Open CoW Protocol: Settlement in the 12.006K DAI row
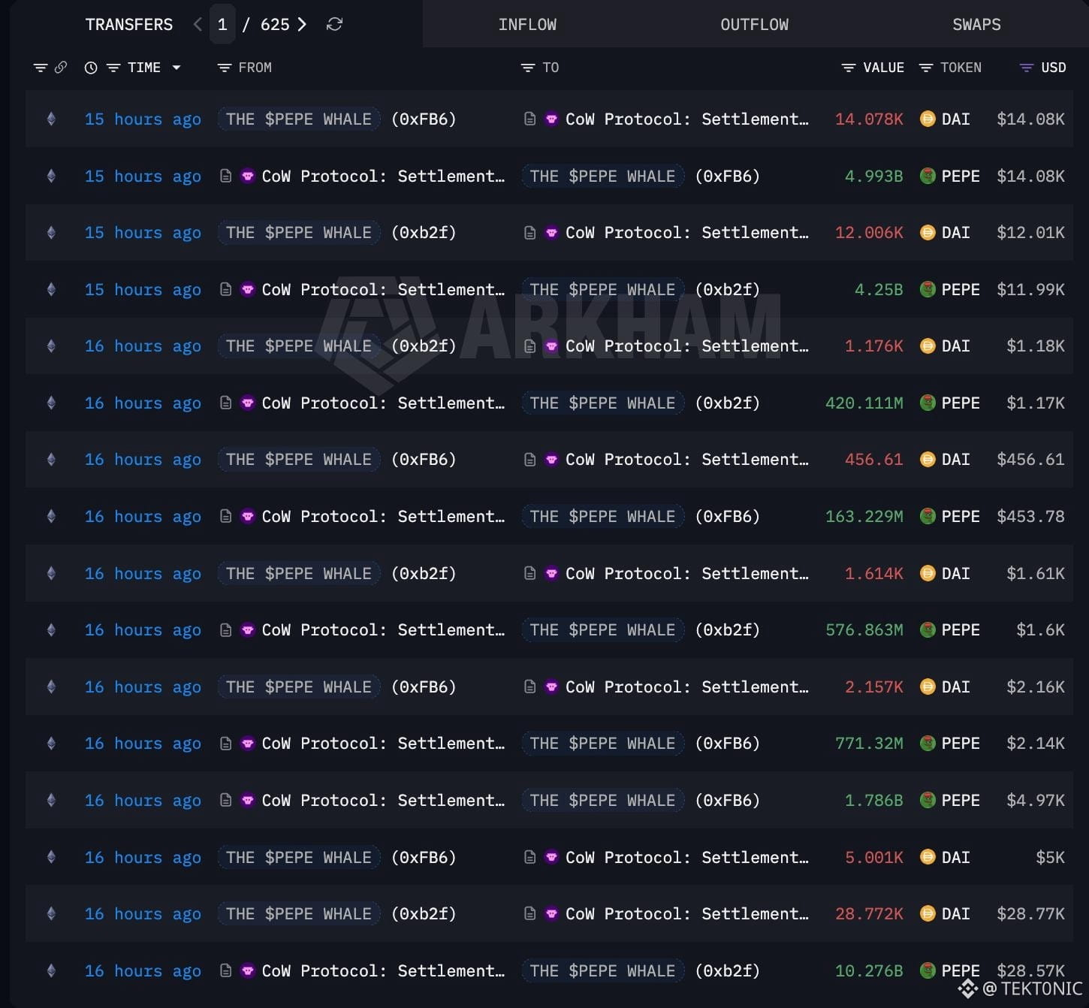This screenshot has height=1008, width=1089. 686,232
